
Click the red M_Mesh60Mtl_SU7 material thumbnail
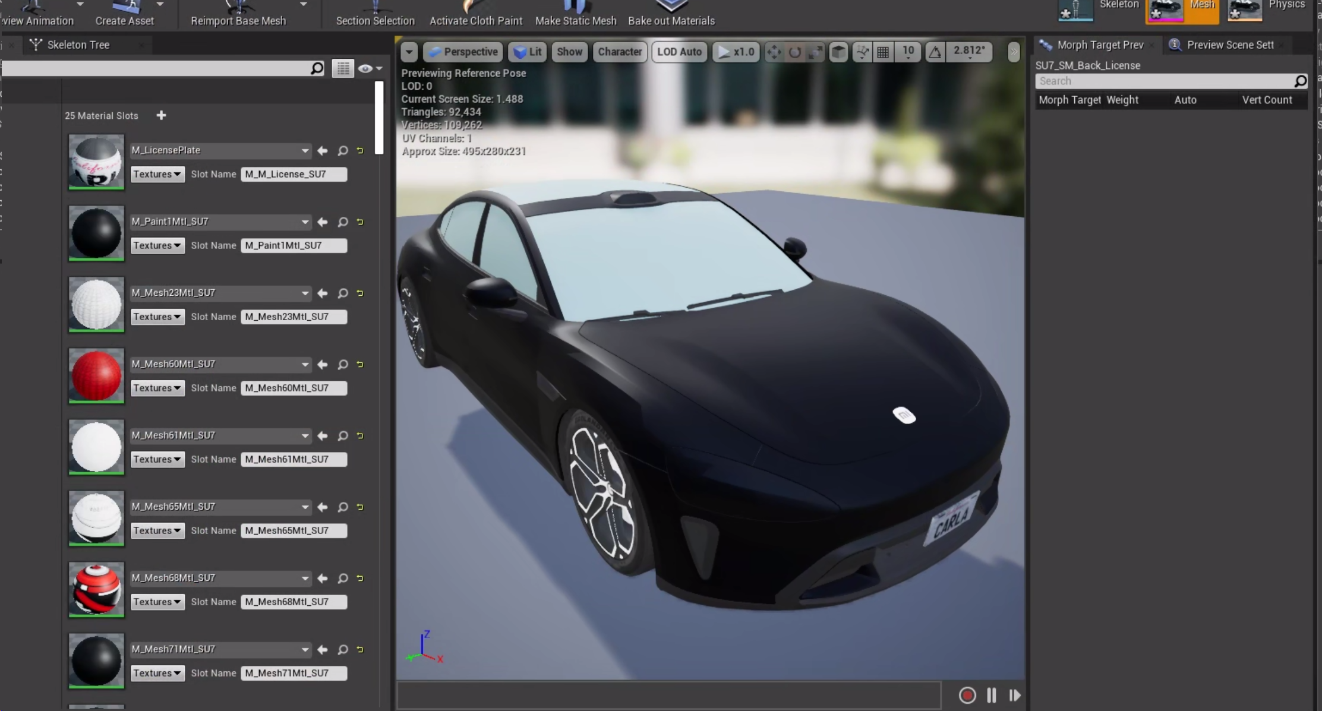tap(96, 375)
